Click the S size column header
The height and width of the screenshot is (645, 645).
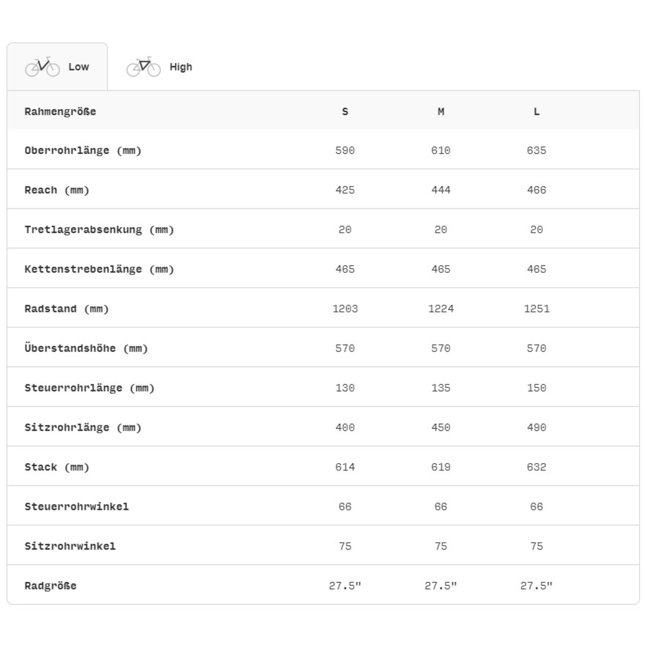tap(345, 111)
